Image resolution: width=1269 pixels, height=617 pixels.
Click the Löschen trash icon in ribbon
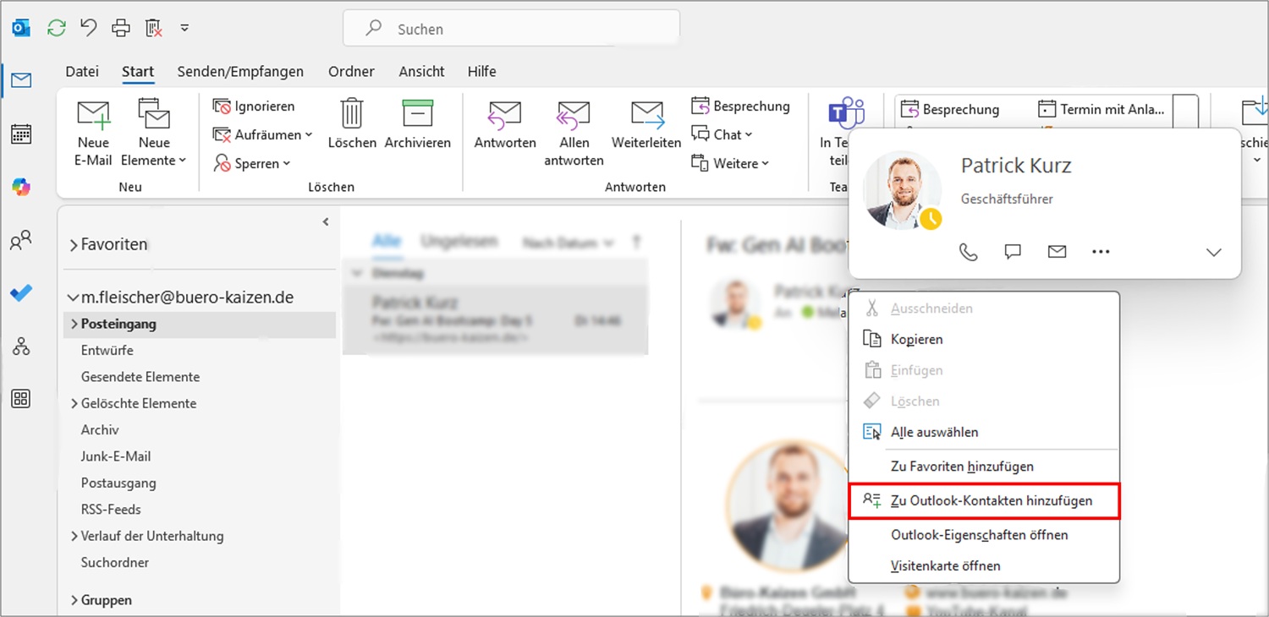[x=352, y=114]
